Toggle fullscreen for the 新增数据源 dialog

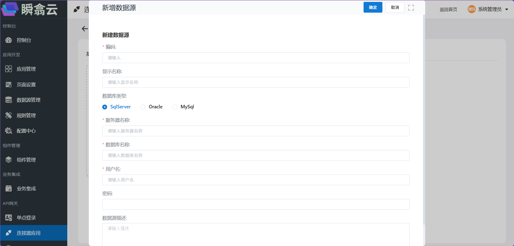click(411, 8)
